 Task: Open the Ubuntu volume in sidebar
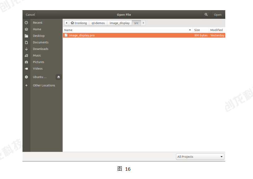[x=40, y=77]
